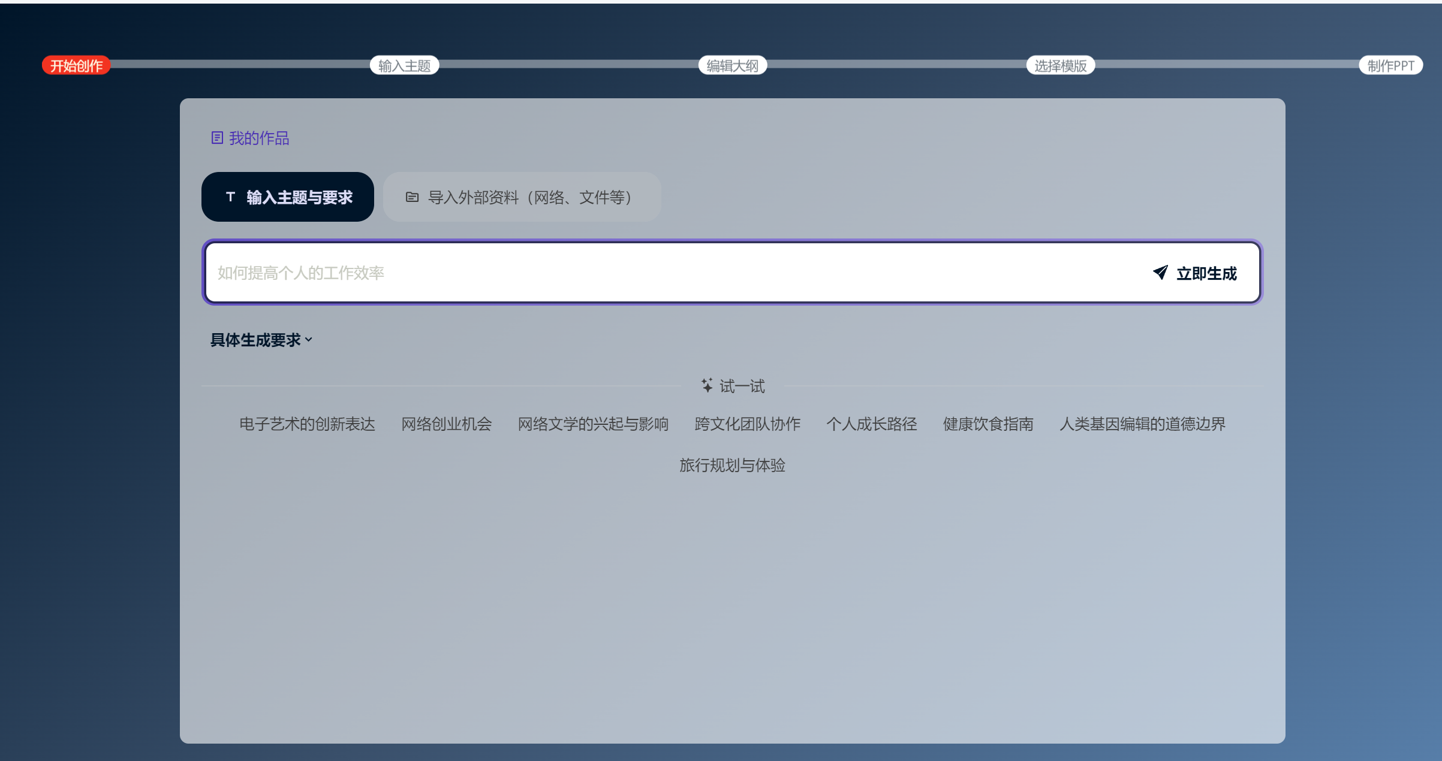Expand the 具体生成要求 chevron
The image size is (1442, 761).
309,340
